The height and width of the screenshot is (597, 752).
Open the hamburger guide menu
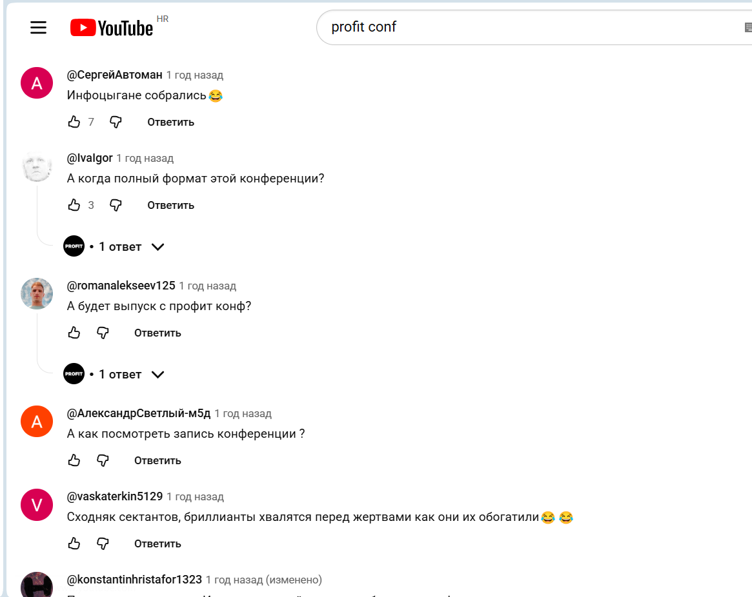tap(39, 27)
